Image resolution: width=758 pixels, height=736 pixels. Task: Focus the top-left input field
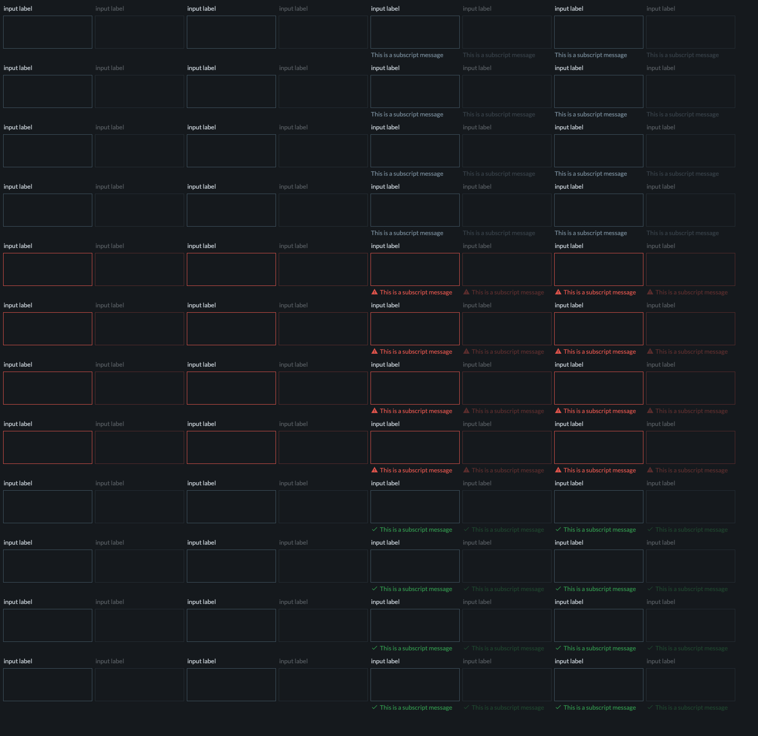(48, 32)
